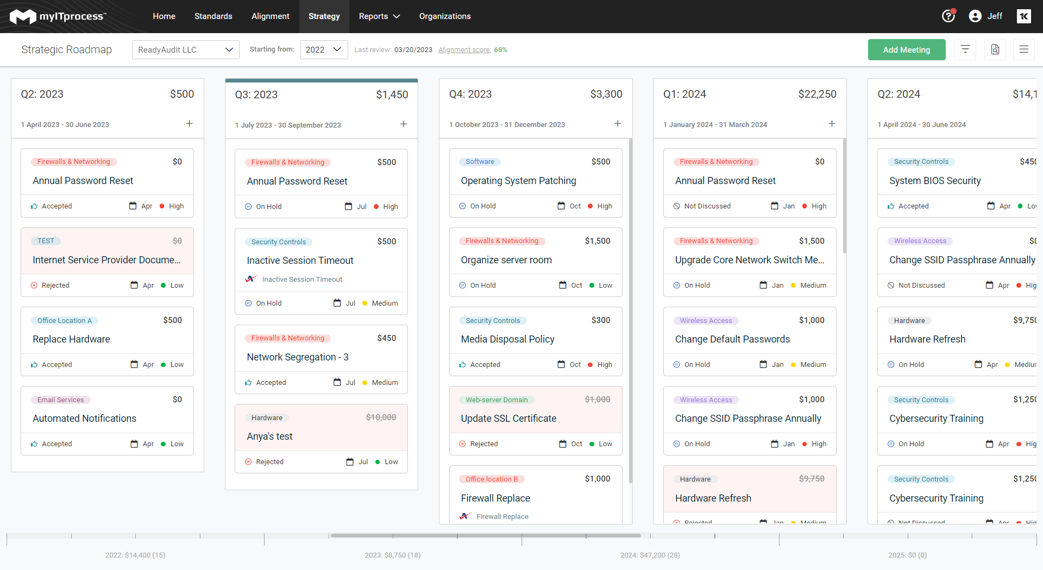Viewport: 1043px width, 570px height.
Task: Open the ReadyAudit LLC organization dropdown
Action: tap(185, 49)
